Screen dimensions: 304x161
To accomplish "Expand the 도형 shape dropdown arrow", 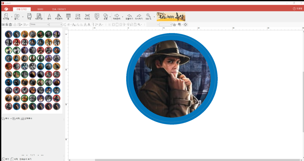I will tap(110, 17).
